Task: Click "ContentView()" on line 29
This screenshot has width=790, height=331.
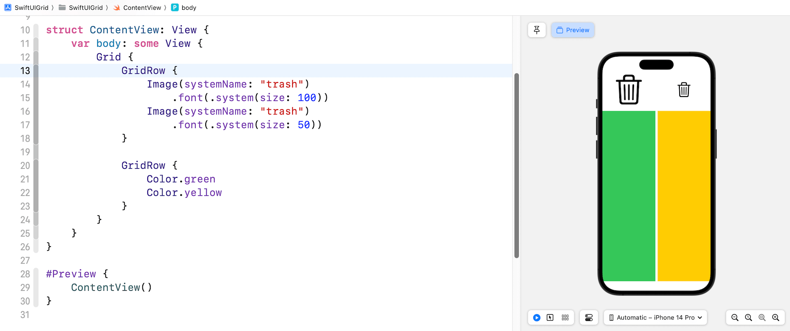Action: (x=112, y=287)
